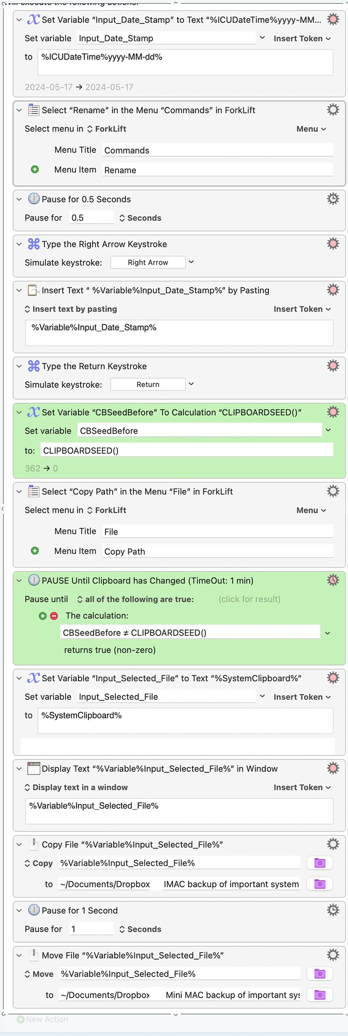Open gear menu for Copy File action

[333, 844]
